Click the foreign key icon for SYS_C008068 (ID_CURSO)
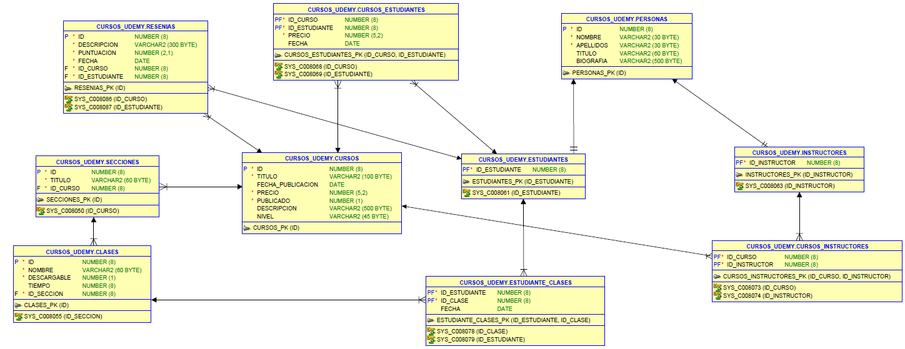This screenshot has height=349, width=905. click(x=279, y=66)
